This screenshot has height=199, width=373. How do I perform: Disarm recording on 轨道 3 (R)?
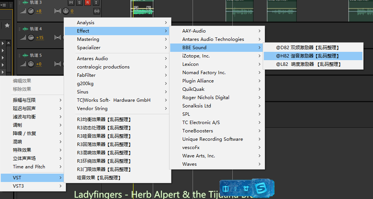coord(88,3)
